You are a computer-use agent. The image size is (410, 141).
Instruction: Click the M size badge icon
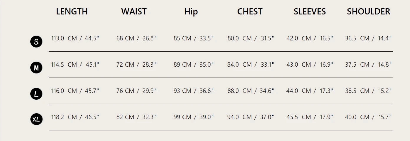tap(36, 68)
